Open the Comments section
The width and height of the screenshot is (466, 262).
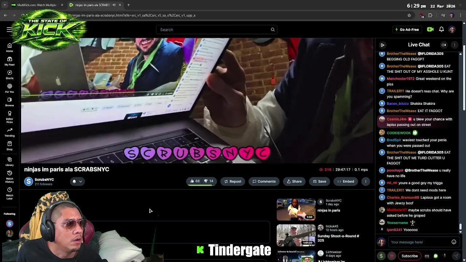click(x=264, y=181)
